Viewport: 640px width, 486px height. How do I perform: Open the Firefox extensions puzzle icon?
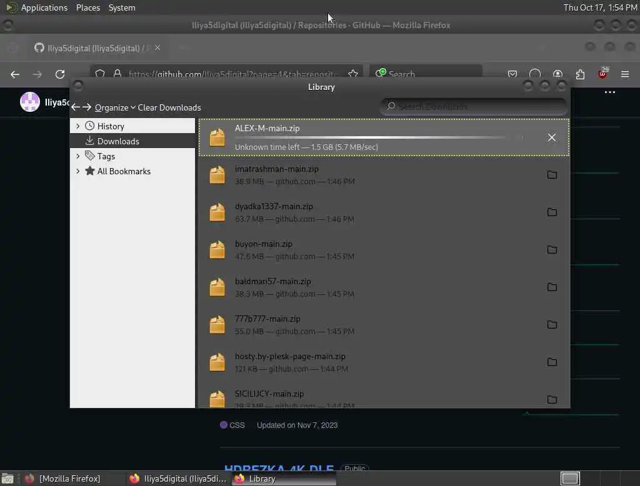tap(580, 74)
